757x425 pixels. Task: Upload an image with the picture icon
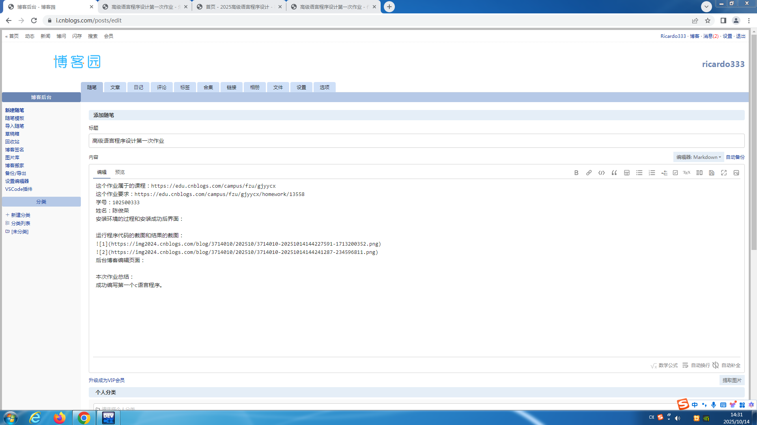pos(736,173)
